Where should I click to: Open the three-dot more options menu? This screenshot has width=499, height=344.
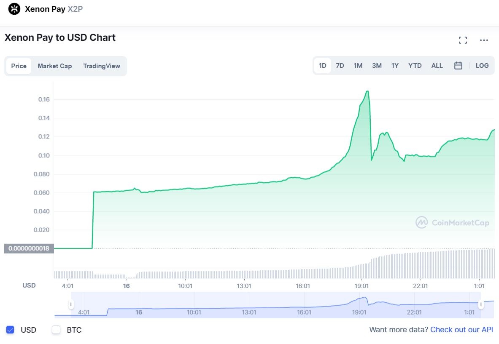coord(484,40)
